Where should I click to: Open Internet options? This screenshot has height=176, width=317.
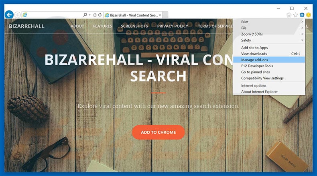pos(269,85)
